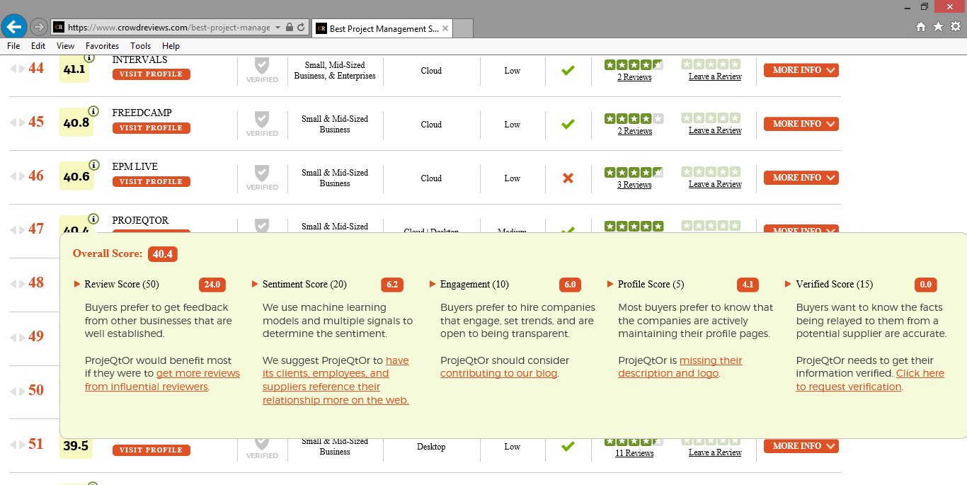Open a new blank tab
Screen dimensions: 967x485
[462, 29]
